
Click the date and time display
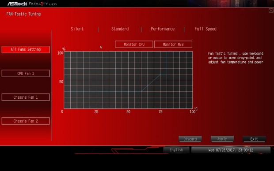[231, 150]
